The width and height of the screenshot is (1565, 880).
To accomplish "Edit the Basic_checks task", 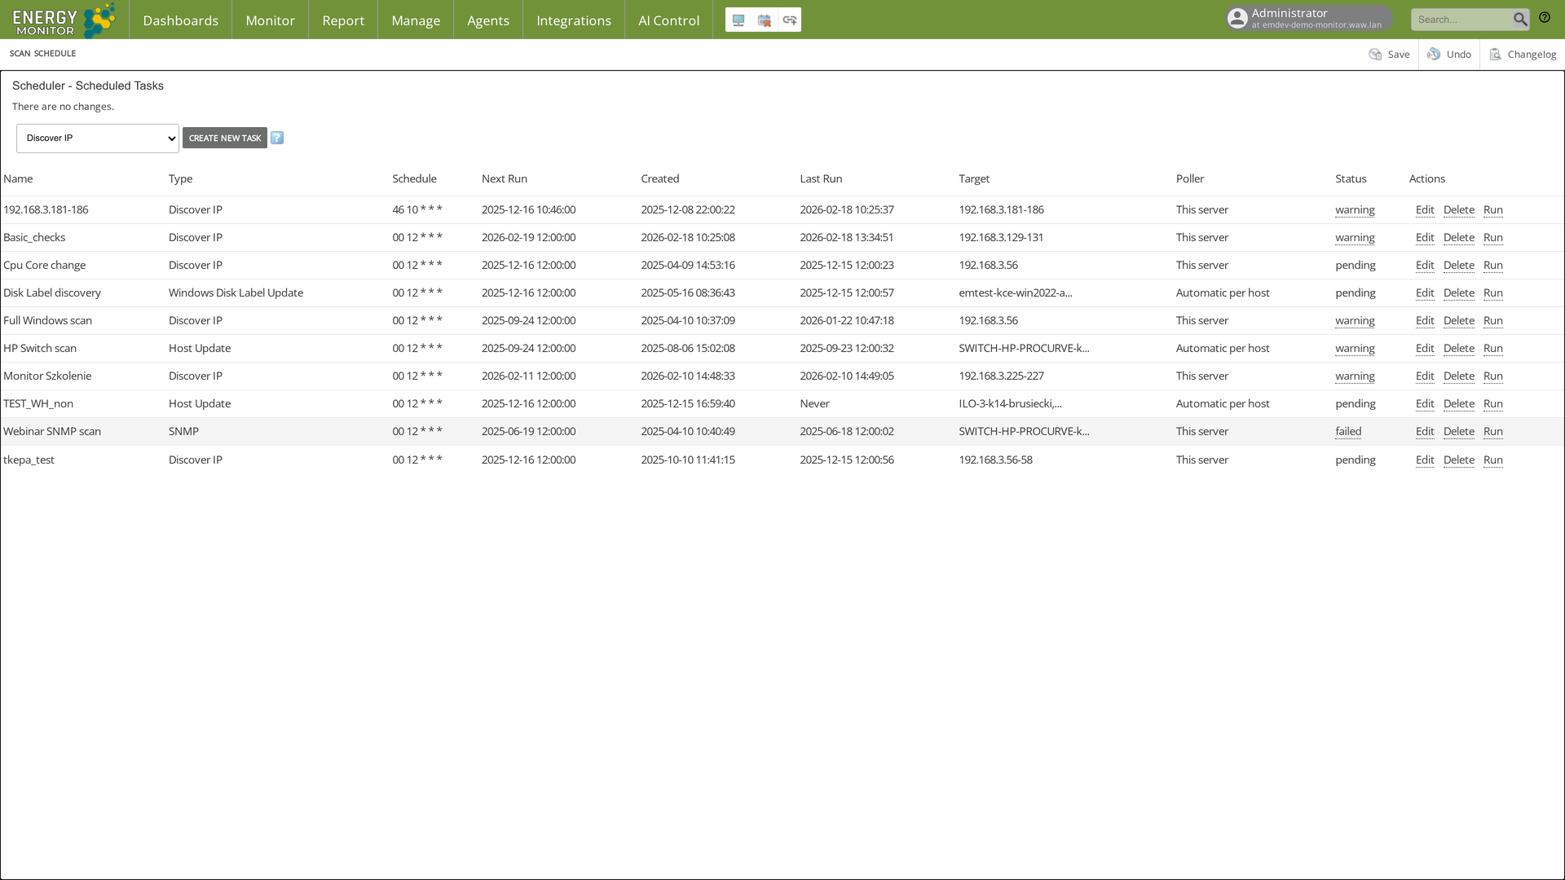I will click(1425, 238).
